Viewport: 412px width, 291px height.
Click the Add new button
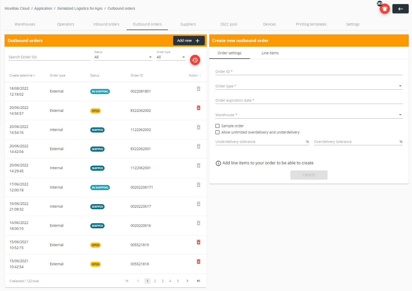pos(189,41)
